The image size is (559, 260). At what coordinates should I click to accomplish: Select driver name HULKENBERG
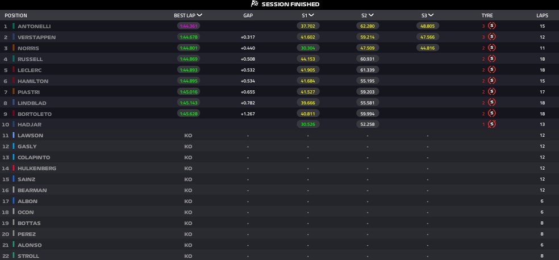tap(37, 168)
